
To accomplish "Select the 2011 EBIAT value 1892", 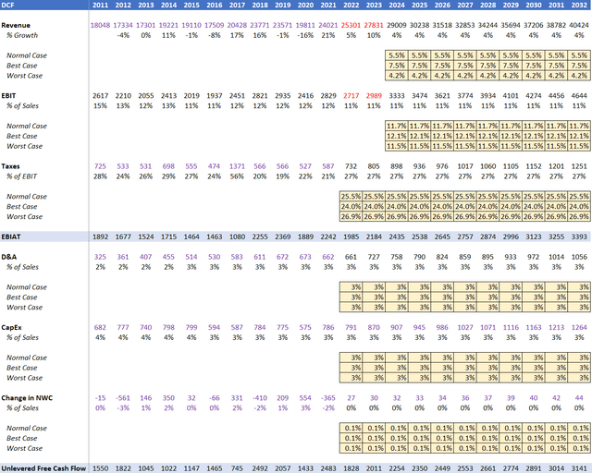I will (101, 236).
